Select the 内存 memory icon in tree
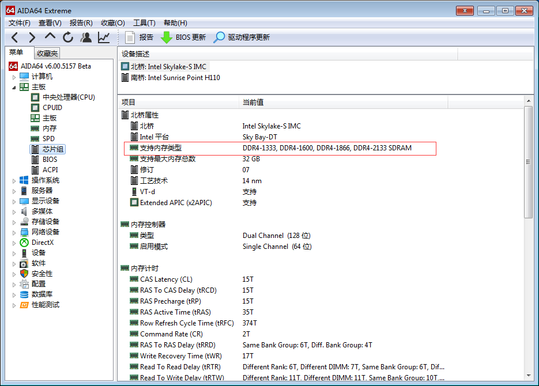 click(x=35, y=128)
